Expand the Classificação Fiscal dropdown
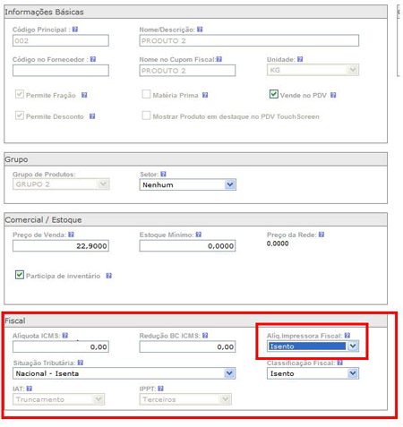The width and height of the screenshot is (403, 427). pos(313,373)
